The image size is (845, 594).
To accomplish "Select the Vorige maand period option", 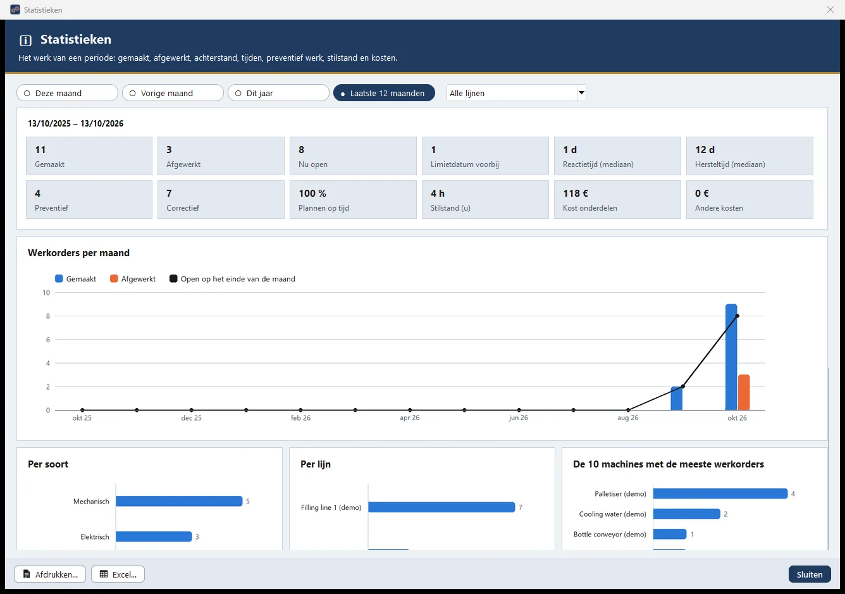I will click(173, 93).
